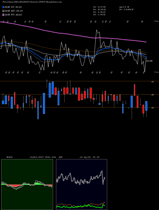Click the chart title mentioning MunafaSutra.com
Image resolution: width=159 pixels, height=210 pixels.
click(x=32, y=2)
